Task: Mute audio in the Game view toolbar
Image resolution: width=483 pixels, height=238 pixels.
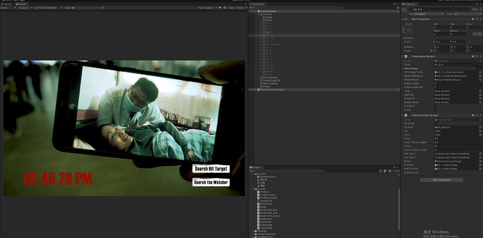Action: pyautogui.click(x=220, y=8)
